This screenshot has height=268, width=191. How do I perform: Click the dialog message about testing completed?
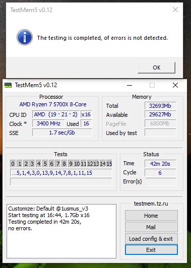tap(102, 38)
